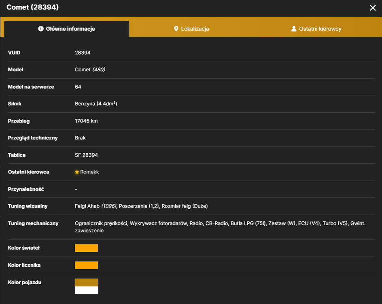Click the info icon in Główne informacje
This screenshot has width=382, height=304.
click(41, 29)
